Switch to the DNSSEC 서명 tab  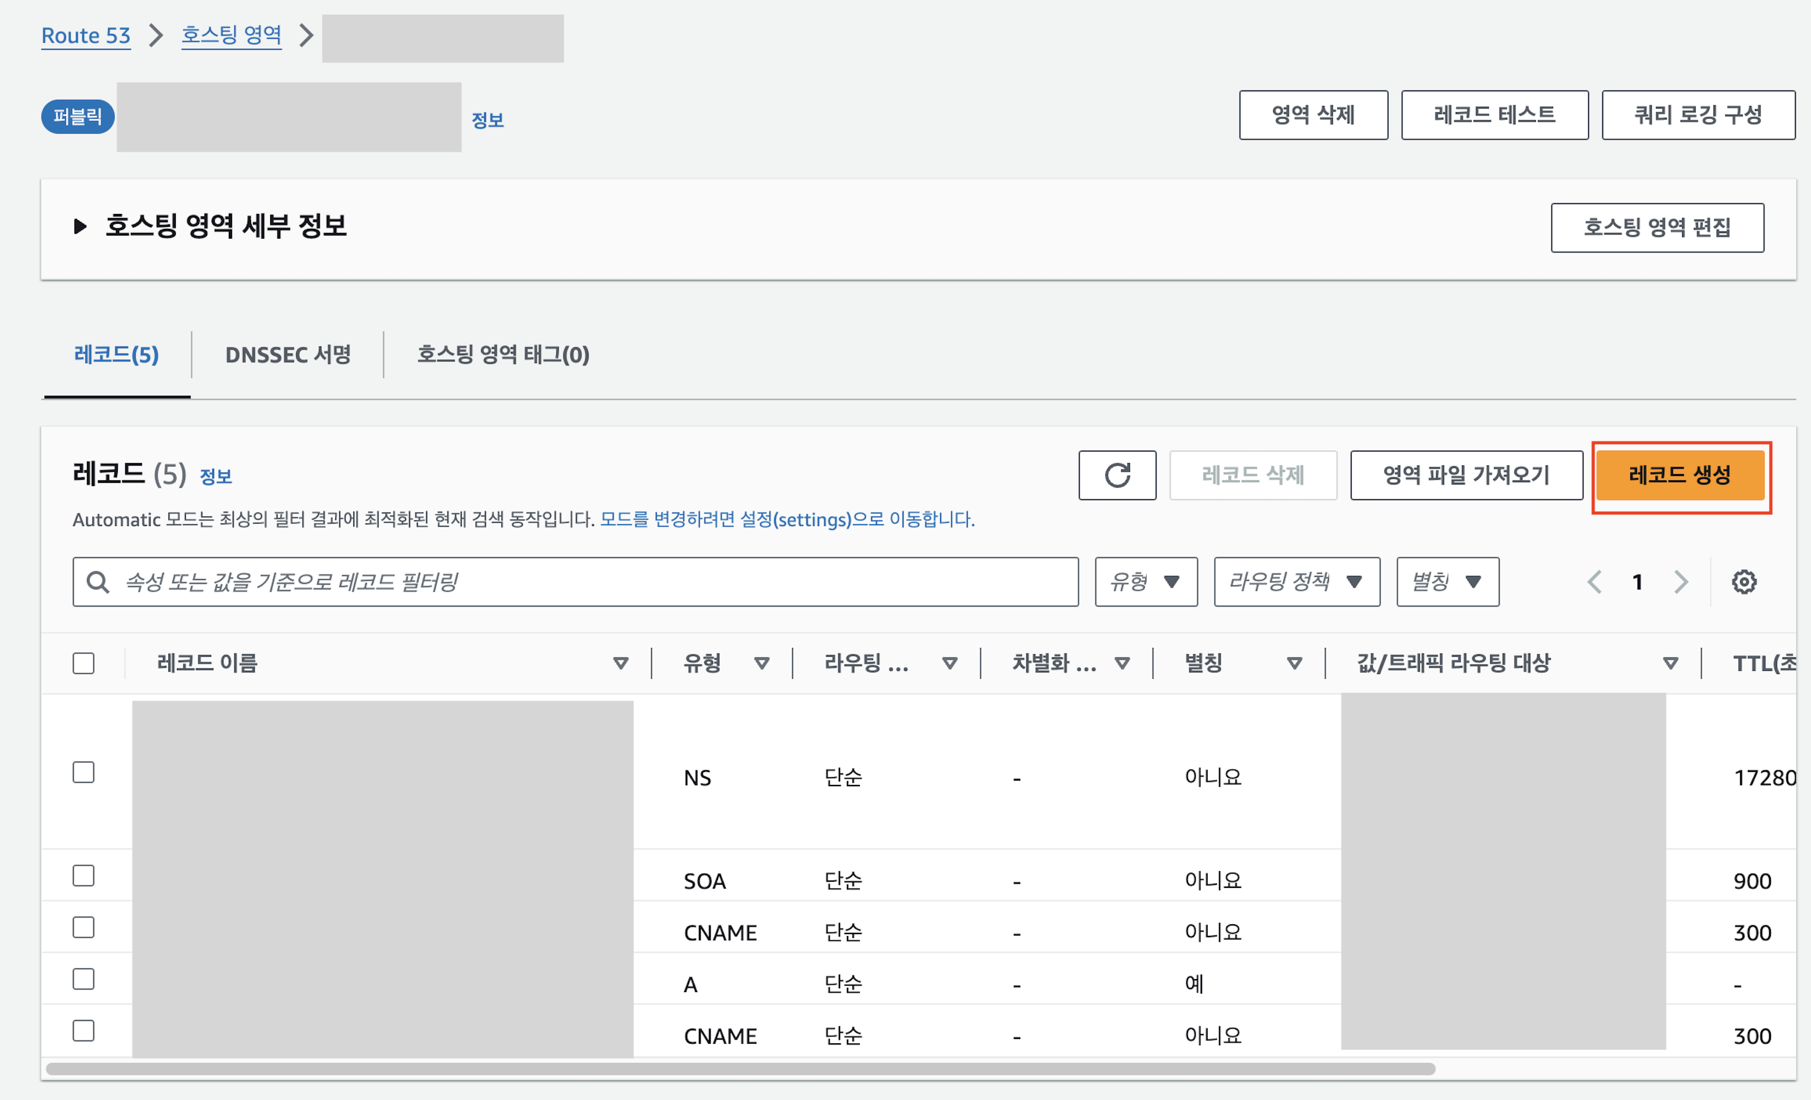tap(287, 355)
